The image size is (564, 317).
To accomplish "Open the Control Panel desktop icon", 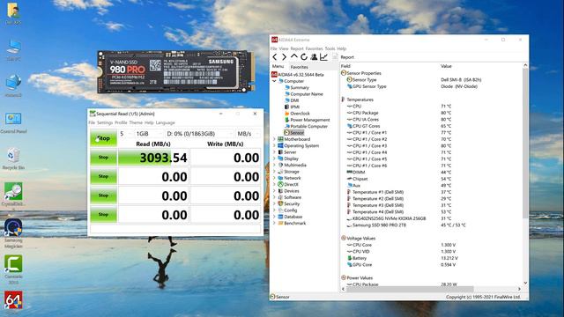I will click(13, 122).
